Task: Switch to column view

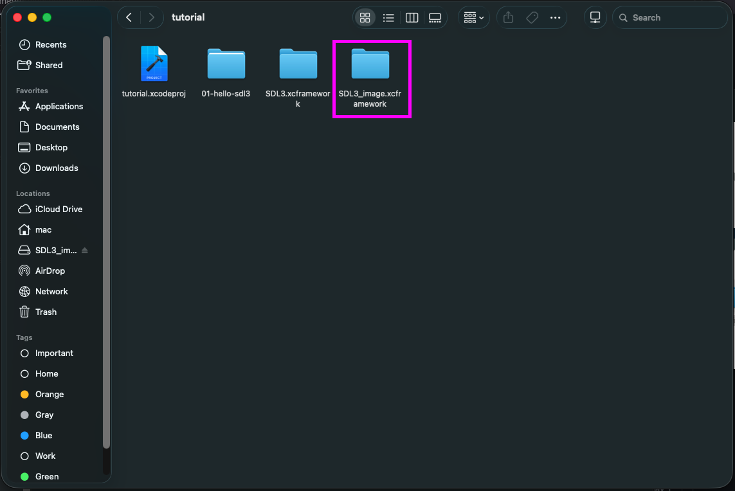Action: [412, 18]
